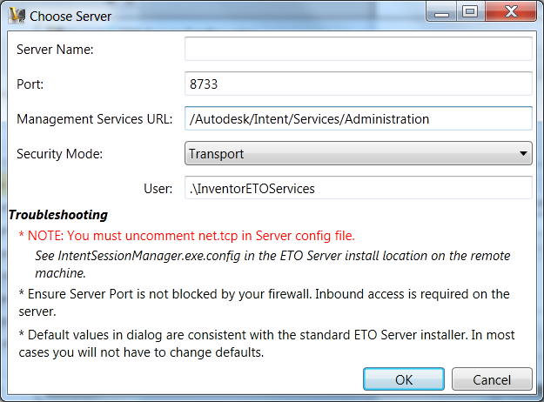This screenshot has height=402, width=544.
Task: Select the Management Services URL text box
Action: tap(358, 118)
